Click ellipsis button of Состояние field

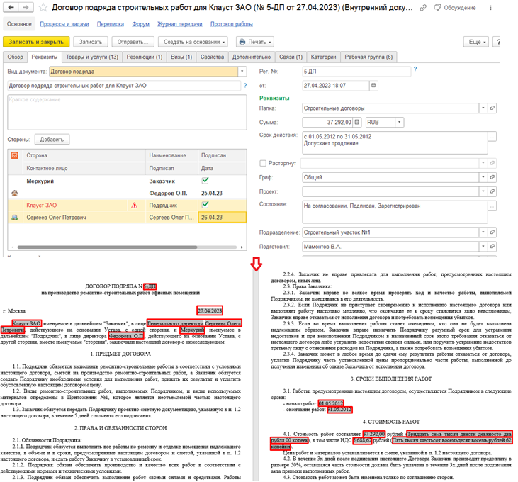[x=492, y=206]
